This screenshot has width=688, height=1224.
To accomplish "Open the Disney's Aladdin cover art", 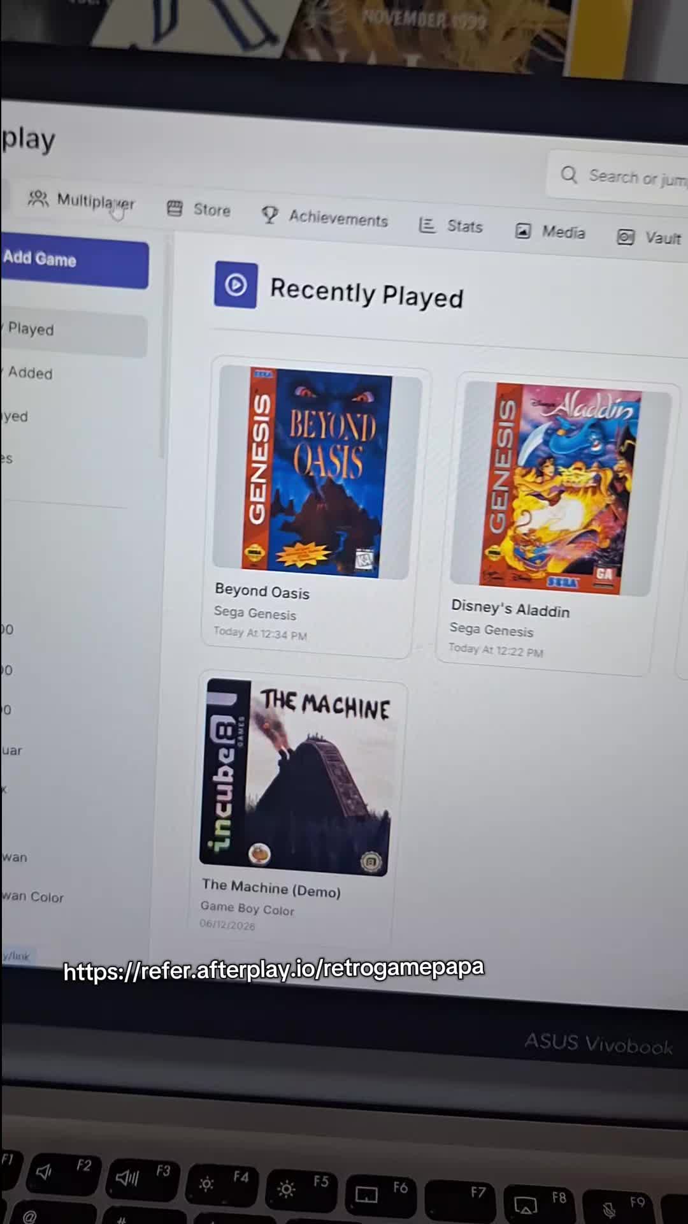I will tap(561, 489).
